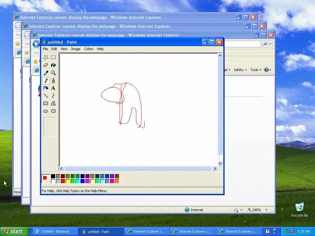The height and width of the screenshot is (236, 315).
Task: Pick the Eraser tool in Paint
Action: (x=46, y=65)
